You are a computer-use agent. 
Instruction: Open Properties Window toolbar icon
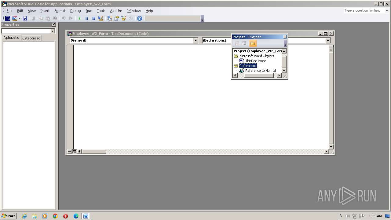[116, 18]
